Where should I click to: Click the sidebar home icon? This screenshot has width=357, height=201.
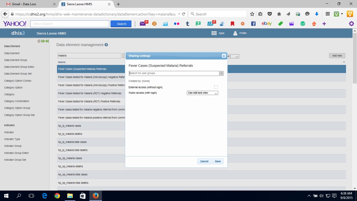tap(39, 41)
